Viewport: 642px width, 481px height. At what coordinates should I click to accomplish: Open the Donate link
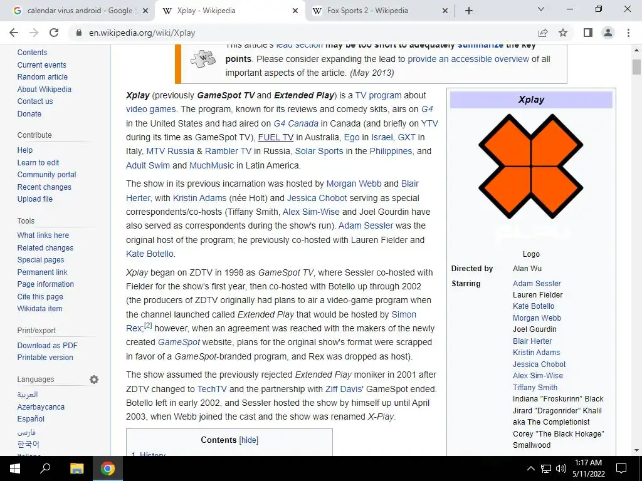pos(29,114)
